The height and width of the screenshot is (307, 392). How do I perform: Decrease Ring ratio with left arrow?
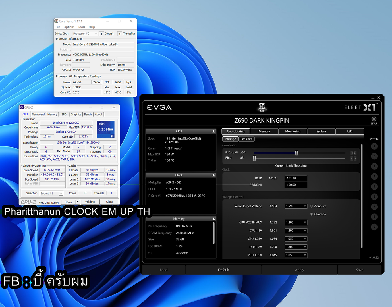tap(352, 159)
